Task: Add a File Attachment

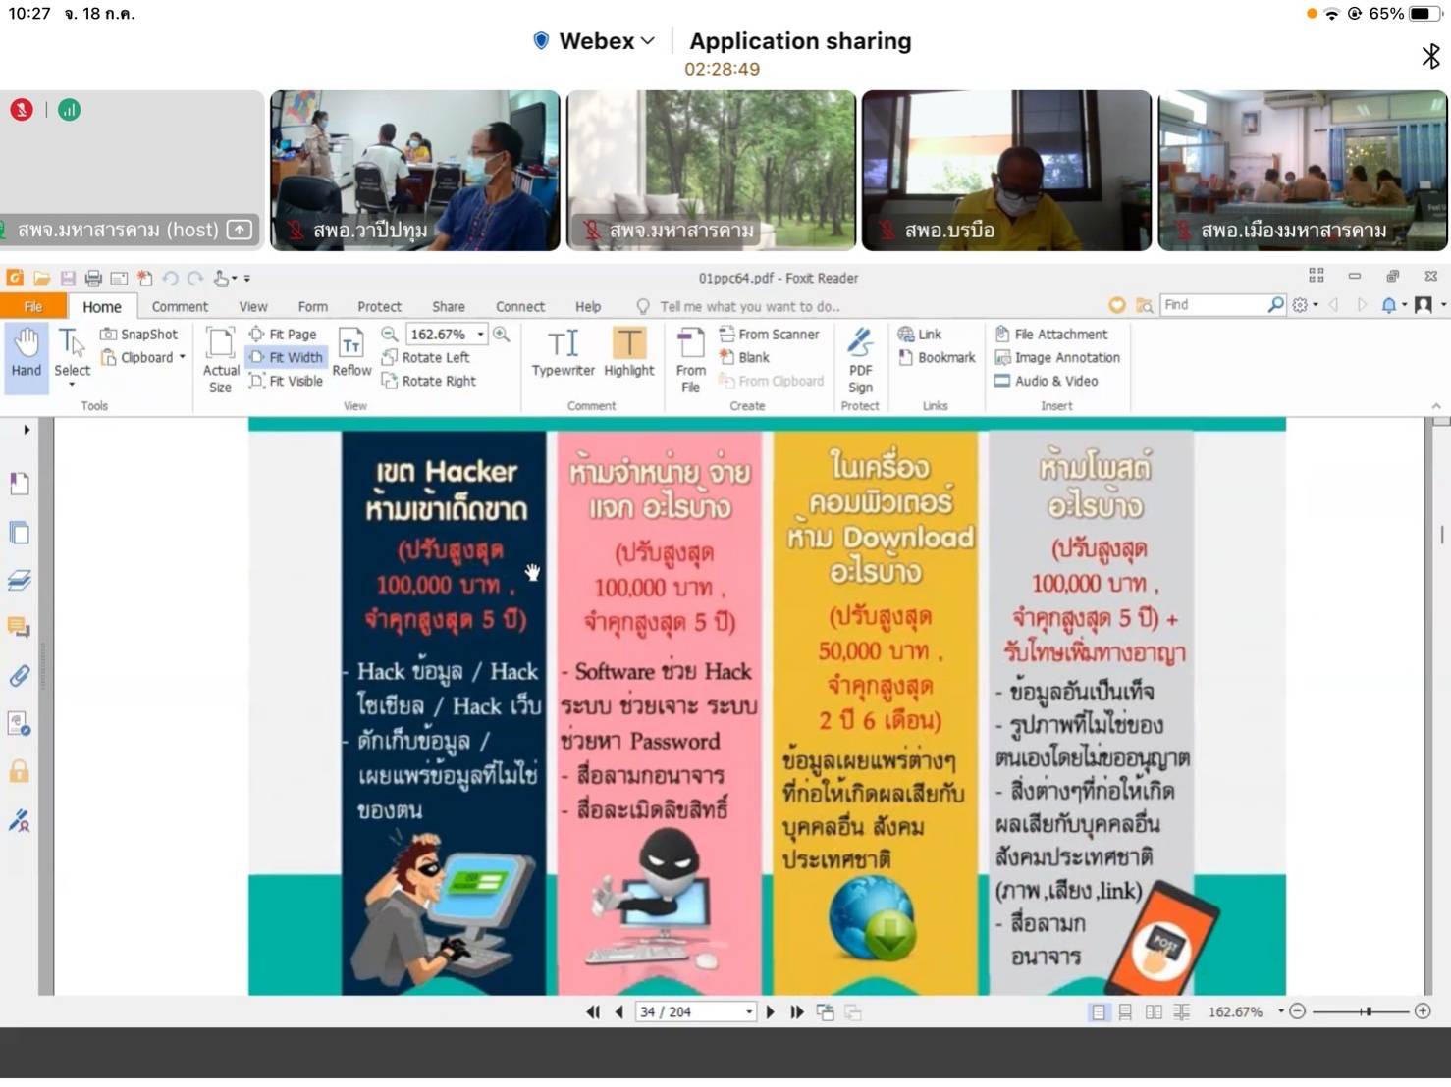Action: (1051, 334)
